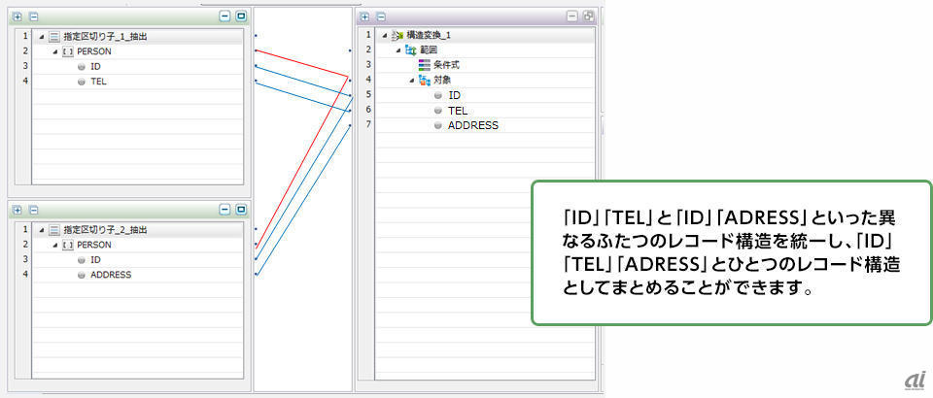Viewport: 933px width, 398px height.
Task: Click collapse-all minus icon in 指定区切り子_1_抽出 panel
Action: click(x=33, y=17)
